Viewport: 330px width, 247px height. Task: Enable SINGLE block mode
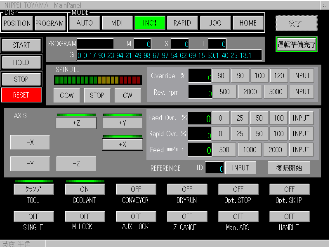[x=33, y=216]
